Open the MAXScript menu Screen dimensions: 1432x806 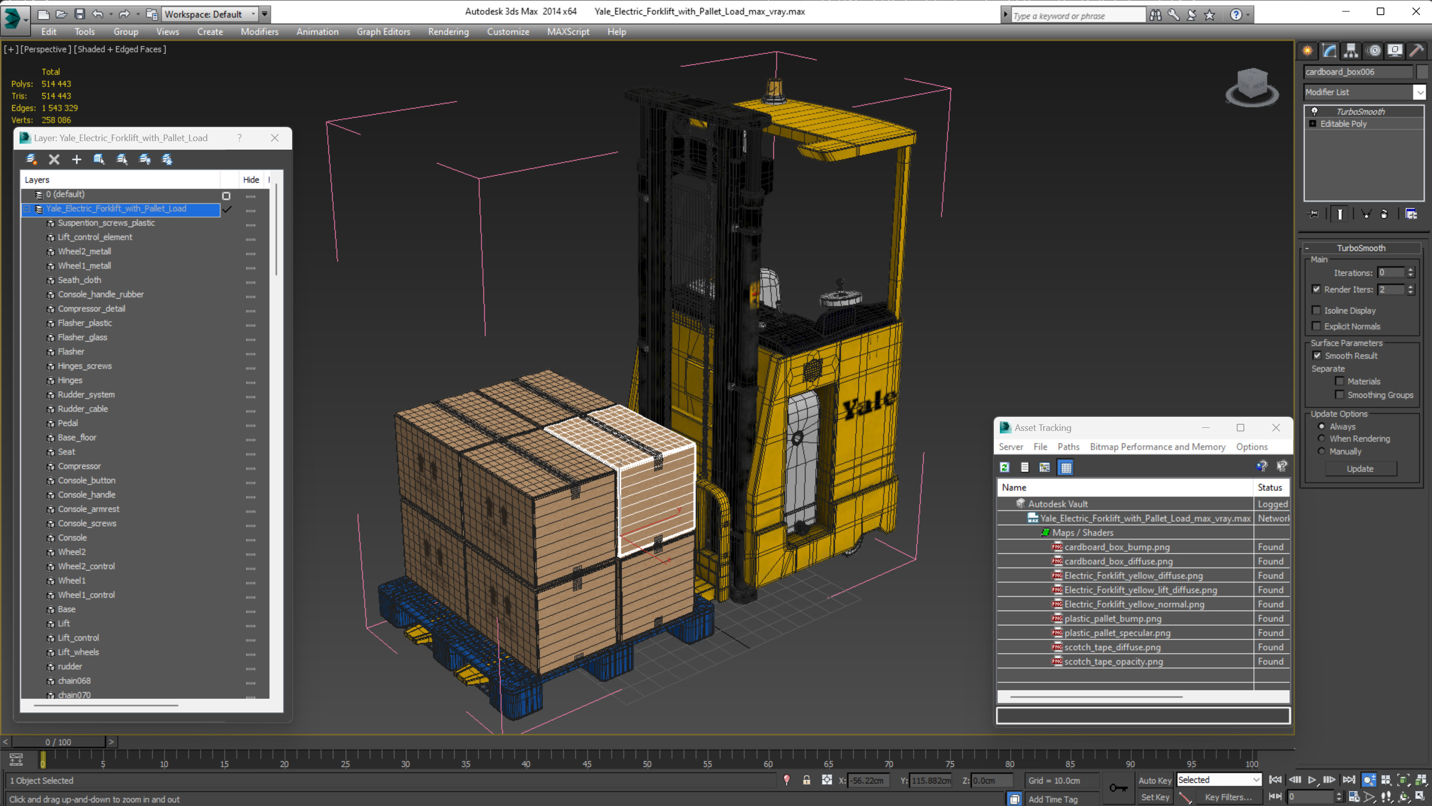coord(568,32)
